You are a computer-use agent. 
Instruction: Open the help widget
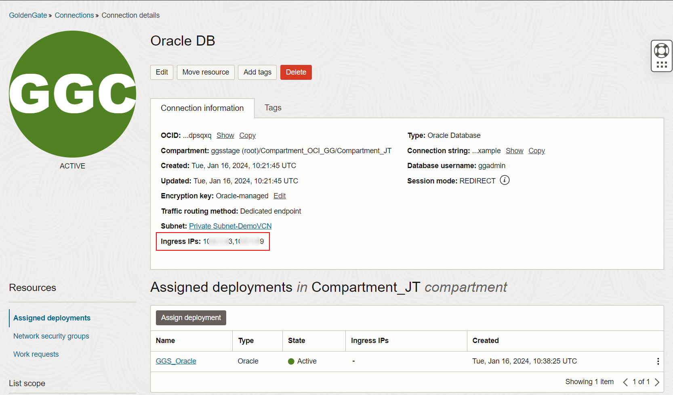coord(661,50)
